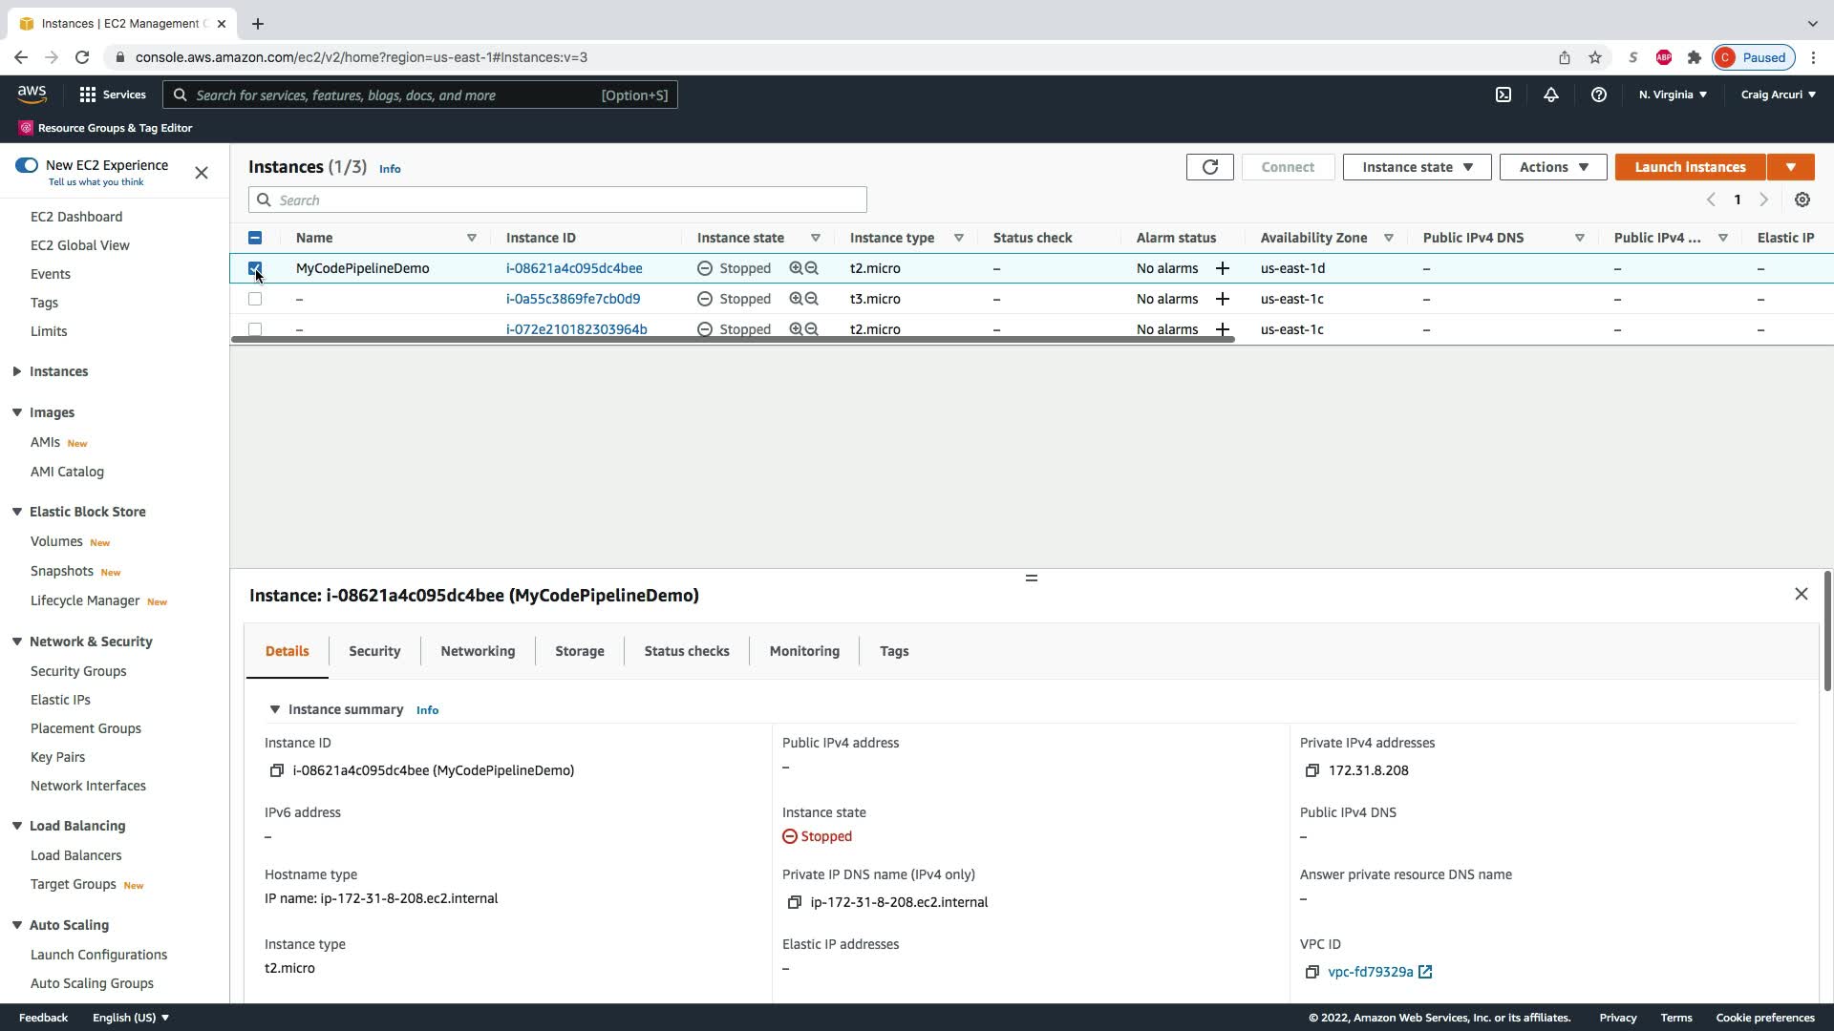The height and width of the screenshot is (1031, 1834).
Task: Open the notifications bell icon
Action: click(x=1550, y=95)
